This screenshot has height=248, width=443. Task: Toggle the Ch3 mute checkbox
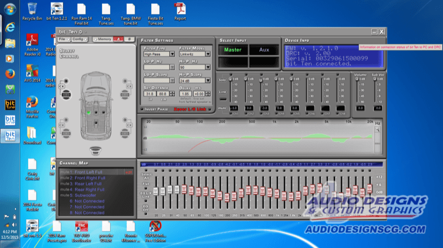point(261,114)
